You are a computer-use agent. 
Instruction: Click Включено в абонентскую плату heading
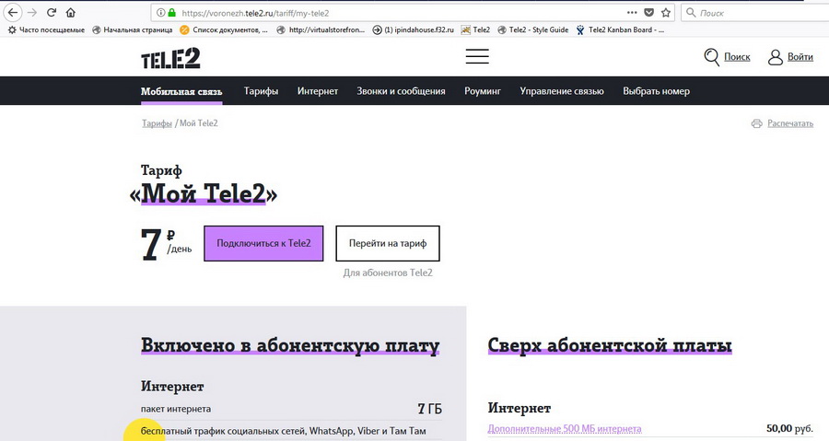pos(290,345)
